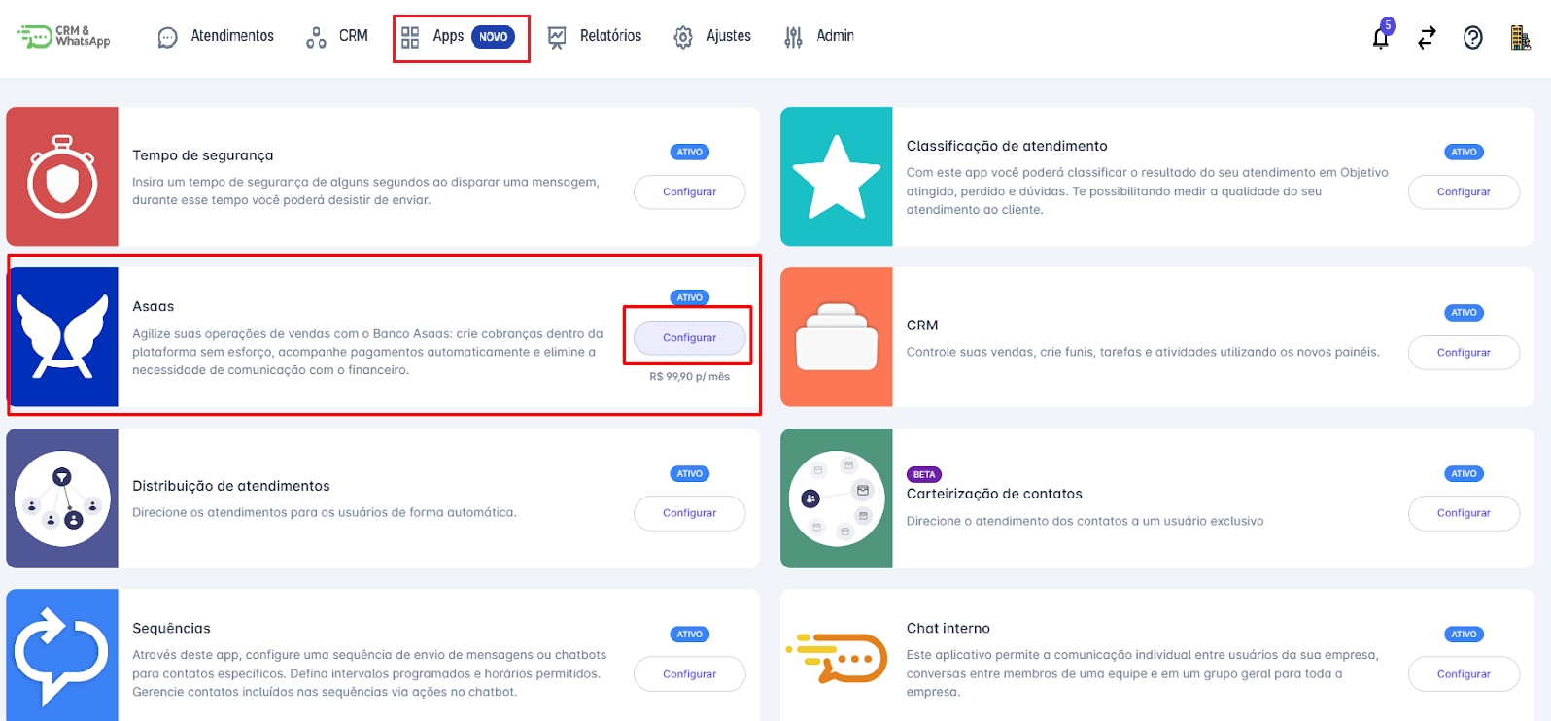Click the company building icon
The width and height of the screenshot is (1551, 721).
1520,37
